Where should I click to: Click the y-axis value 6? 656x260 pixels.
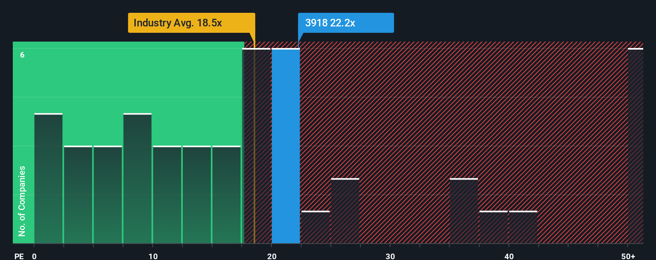click(22, 55)
